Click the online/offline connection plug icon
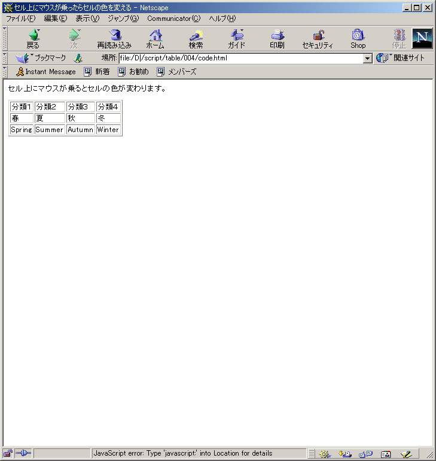The width and height of the screenshot is (436, 461). click(23, 453)
